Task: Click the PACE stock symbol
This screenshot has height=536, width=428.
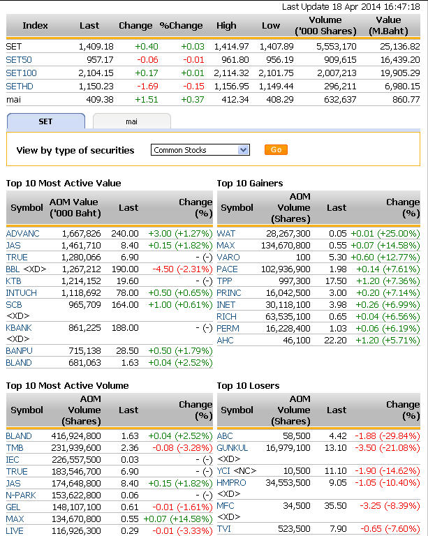Action: (228, 269)
